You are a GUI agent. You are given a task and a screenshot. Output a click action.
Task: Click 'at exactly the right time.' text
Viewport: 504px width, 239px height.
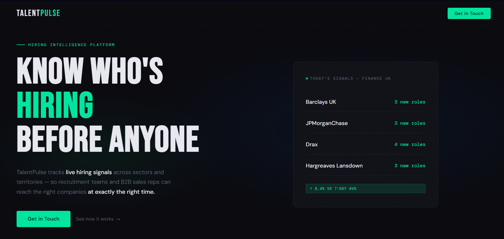[x=121, y=192]
